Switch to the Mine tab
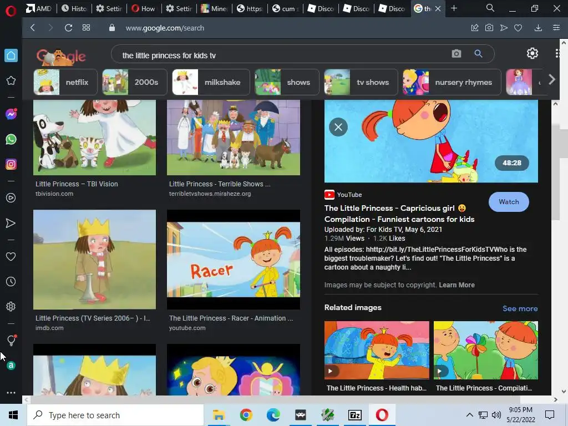The height and width of the screenshot is (426, 568). pos(214,8)
